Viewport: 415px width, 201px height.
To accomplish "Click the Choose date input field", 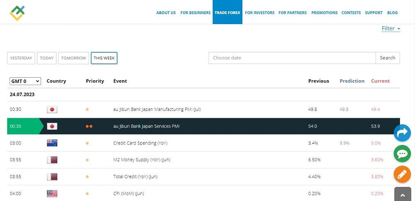I will pyautogui.click(x=292, y=58).
